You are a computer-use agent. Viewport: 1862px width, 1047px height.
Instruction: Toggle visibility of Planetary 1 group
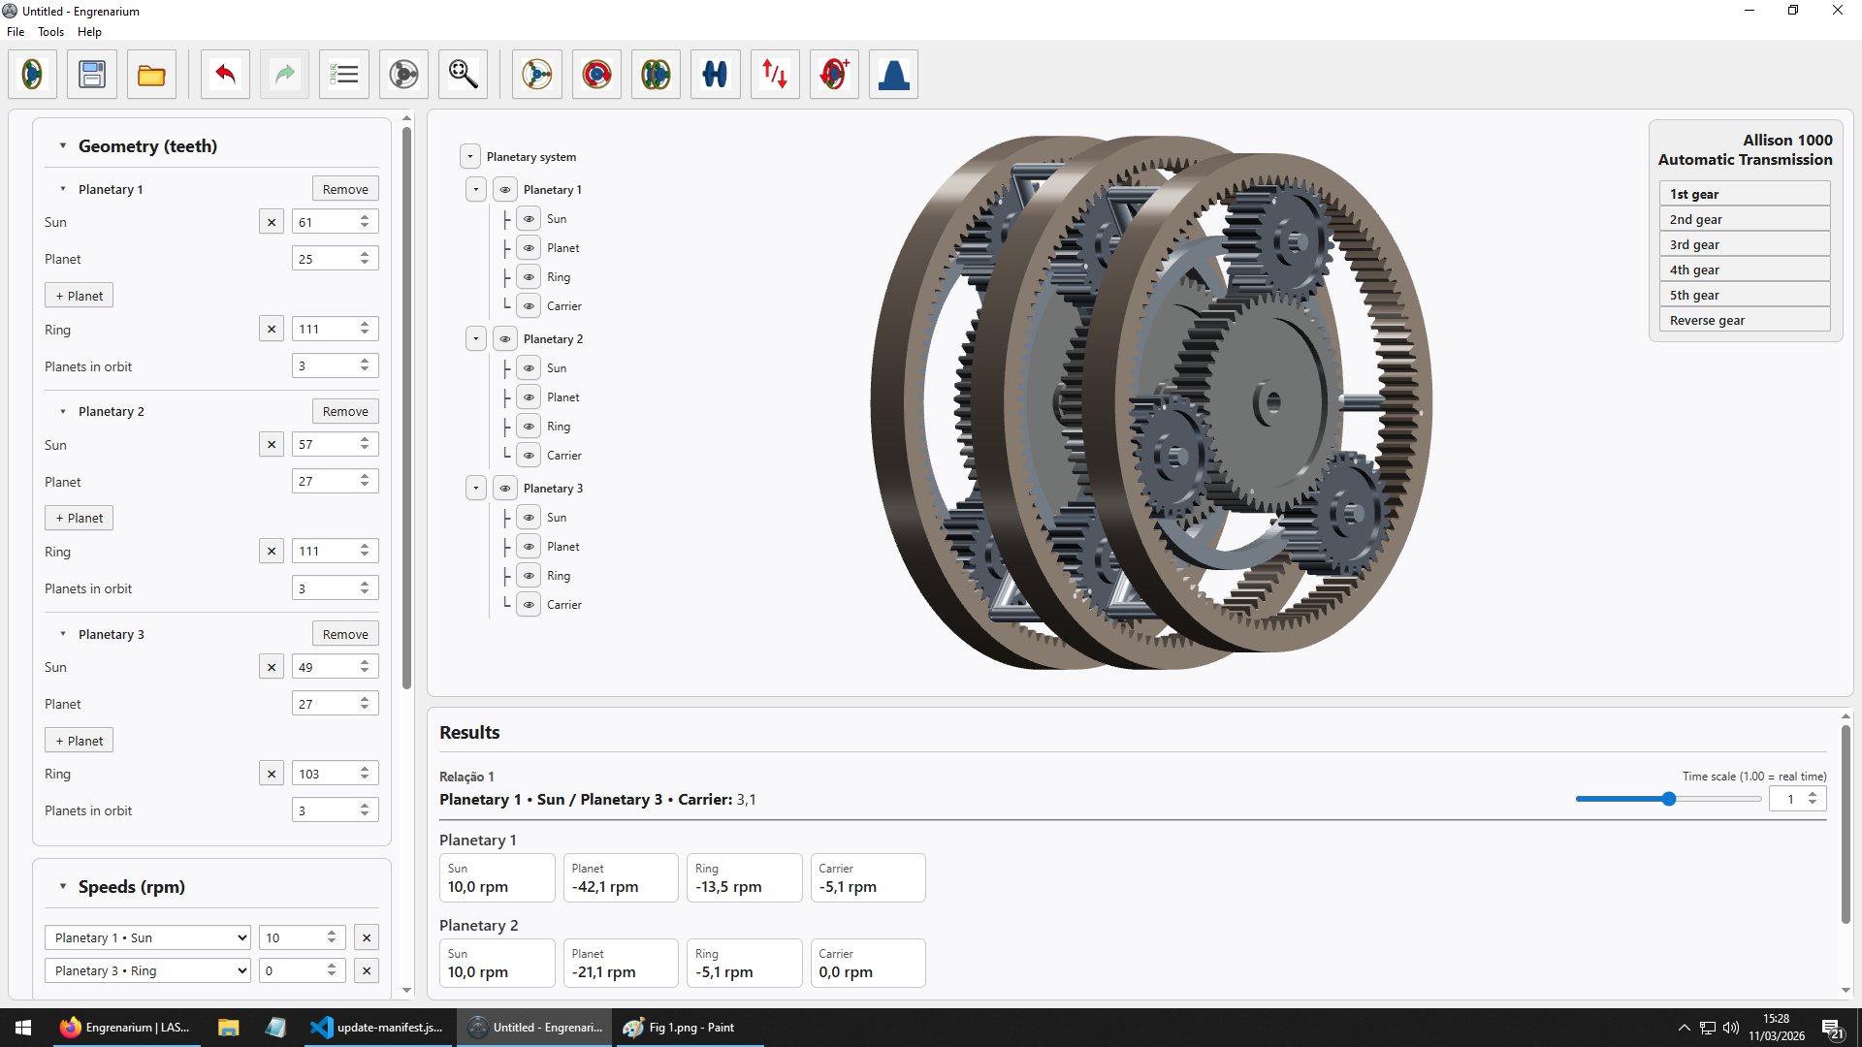[505, 190]
